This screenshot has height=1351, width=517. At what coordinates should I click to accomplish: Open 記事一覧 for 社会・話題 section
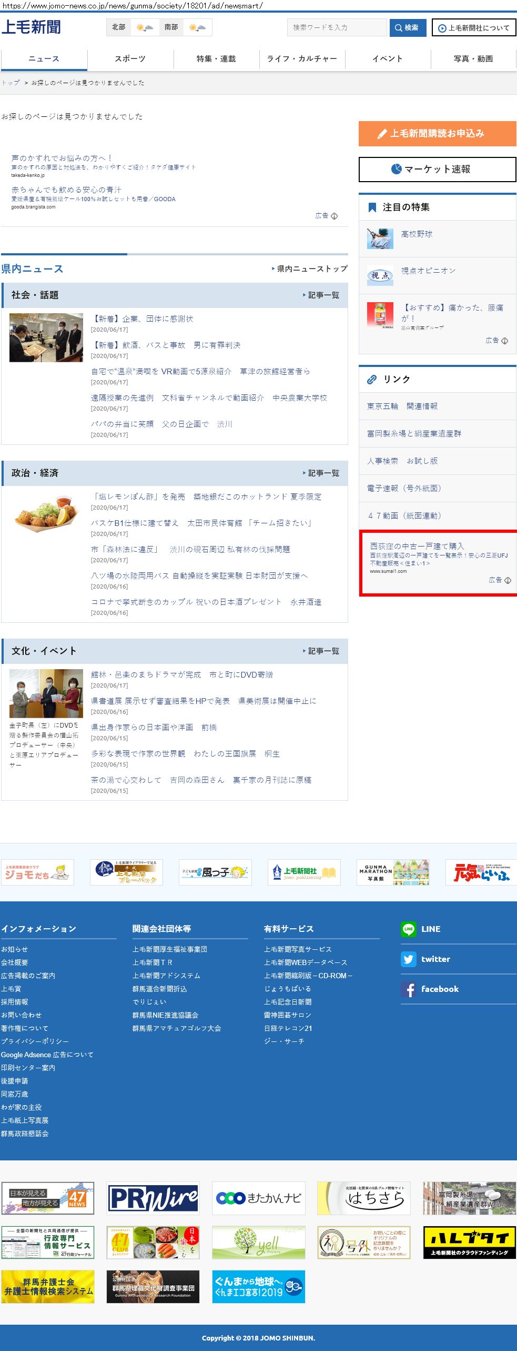tap(321, 295)
